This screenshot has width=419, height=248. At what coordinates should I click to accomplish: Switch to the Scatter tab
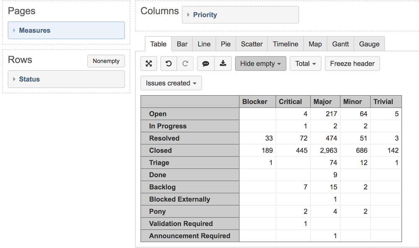coord(252,44)
